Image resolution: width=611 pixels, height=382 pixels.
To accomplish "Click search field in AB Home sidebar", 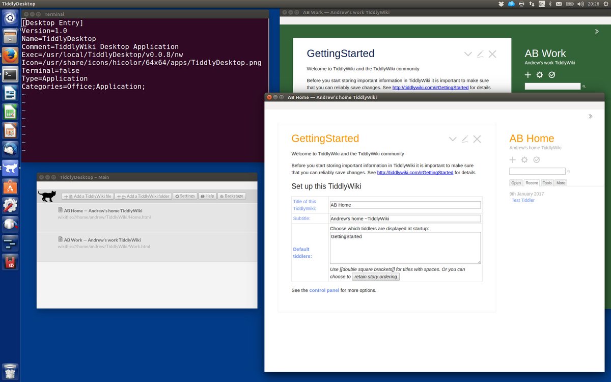I will [537, 171].
